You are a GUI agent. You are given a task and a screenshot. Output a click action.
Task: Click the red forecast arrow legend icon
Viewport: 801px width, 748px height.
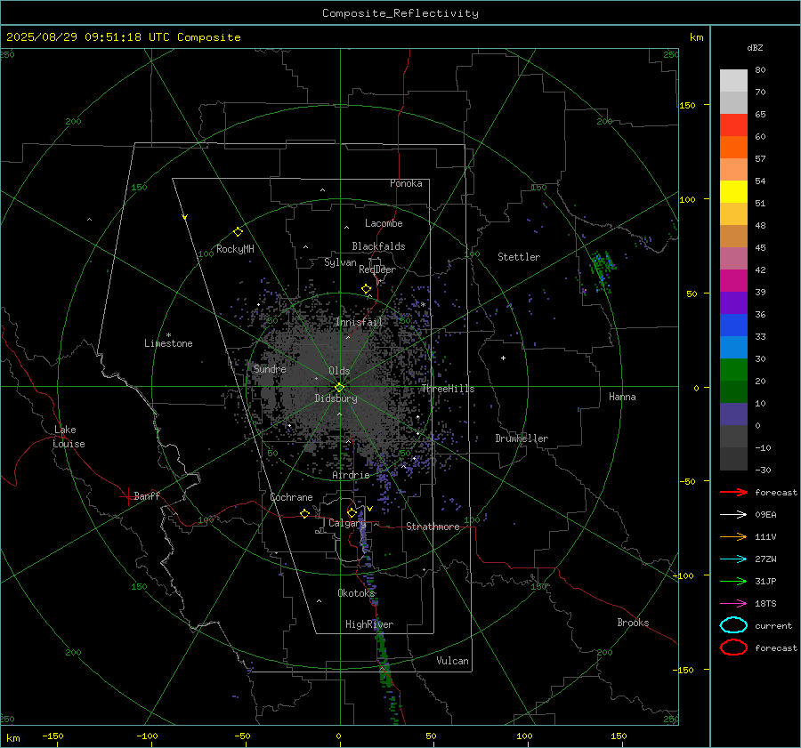(733, 492)
